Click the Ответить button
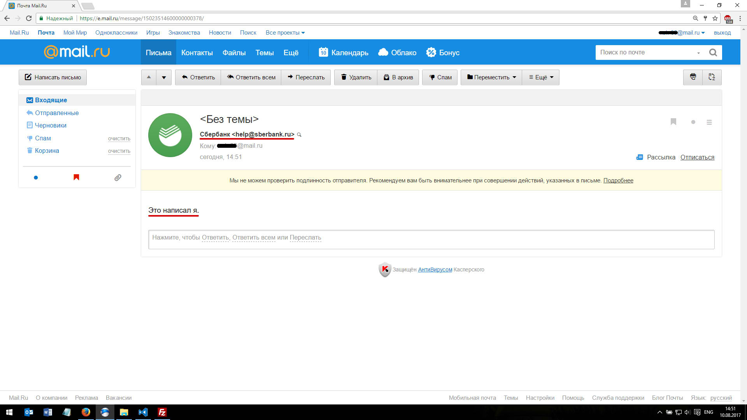Viewport: 747px width, 420px height. point(198,77)
